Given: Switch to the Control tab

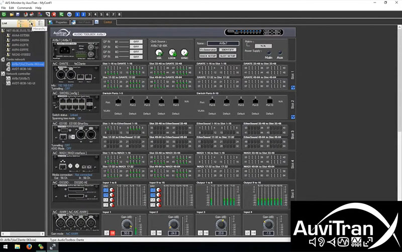Looking at the screenshot, I should tap(106, 22).
